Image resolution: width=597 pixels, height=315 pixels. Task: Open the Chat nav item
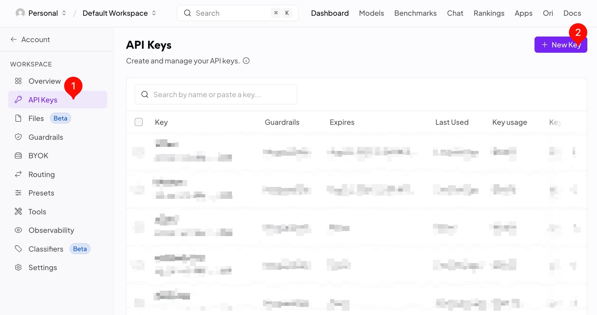(x=455, y=13)
